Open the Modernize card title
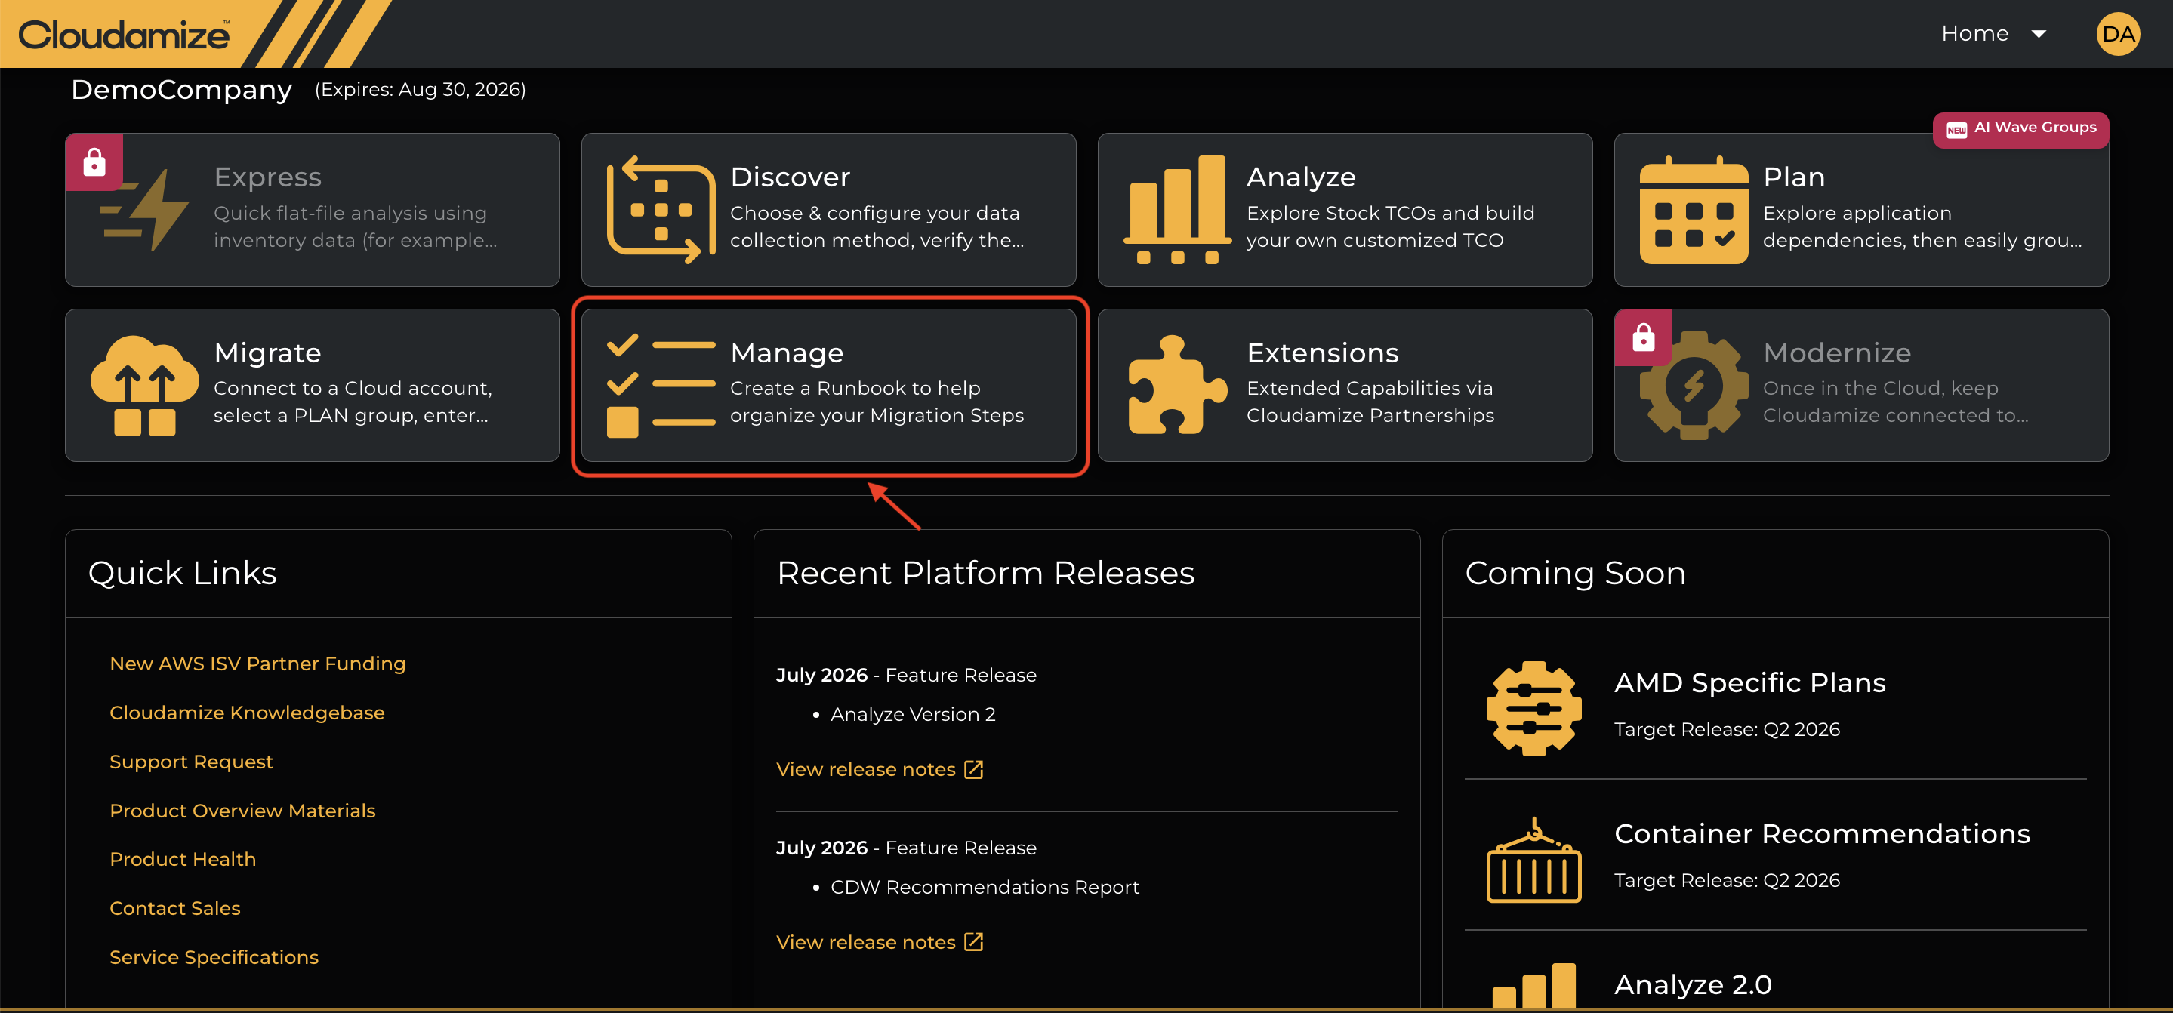This screenshot has width=2173, height=1013. click(x=1836, y=353)
